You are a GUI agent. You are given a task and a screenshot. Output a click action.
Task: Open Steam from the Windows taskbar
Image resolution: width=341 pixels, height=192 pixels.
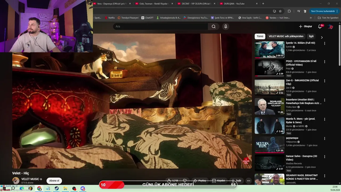coord(57,189)
